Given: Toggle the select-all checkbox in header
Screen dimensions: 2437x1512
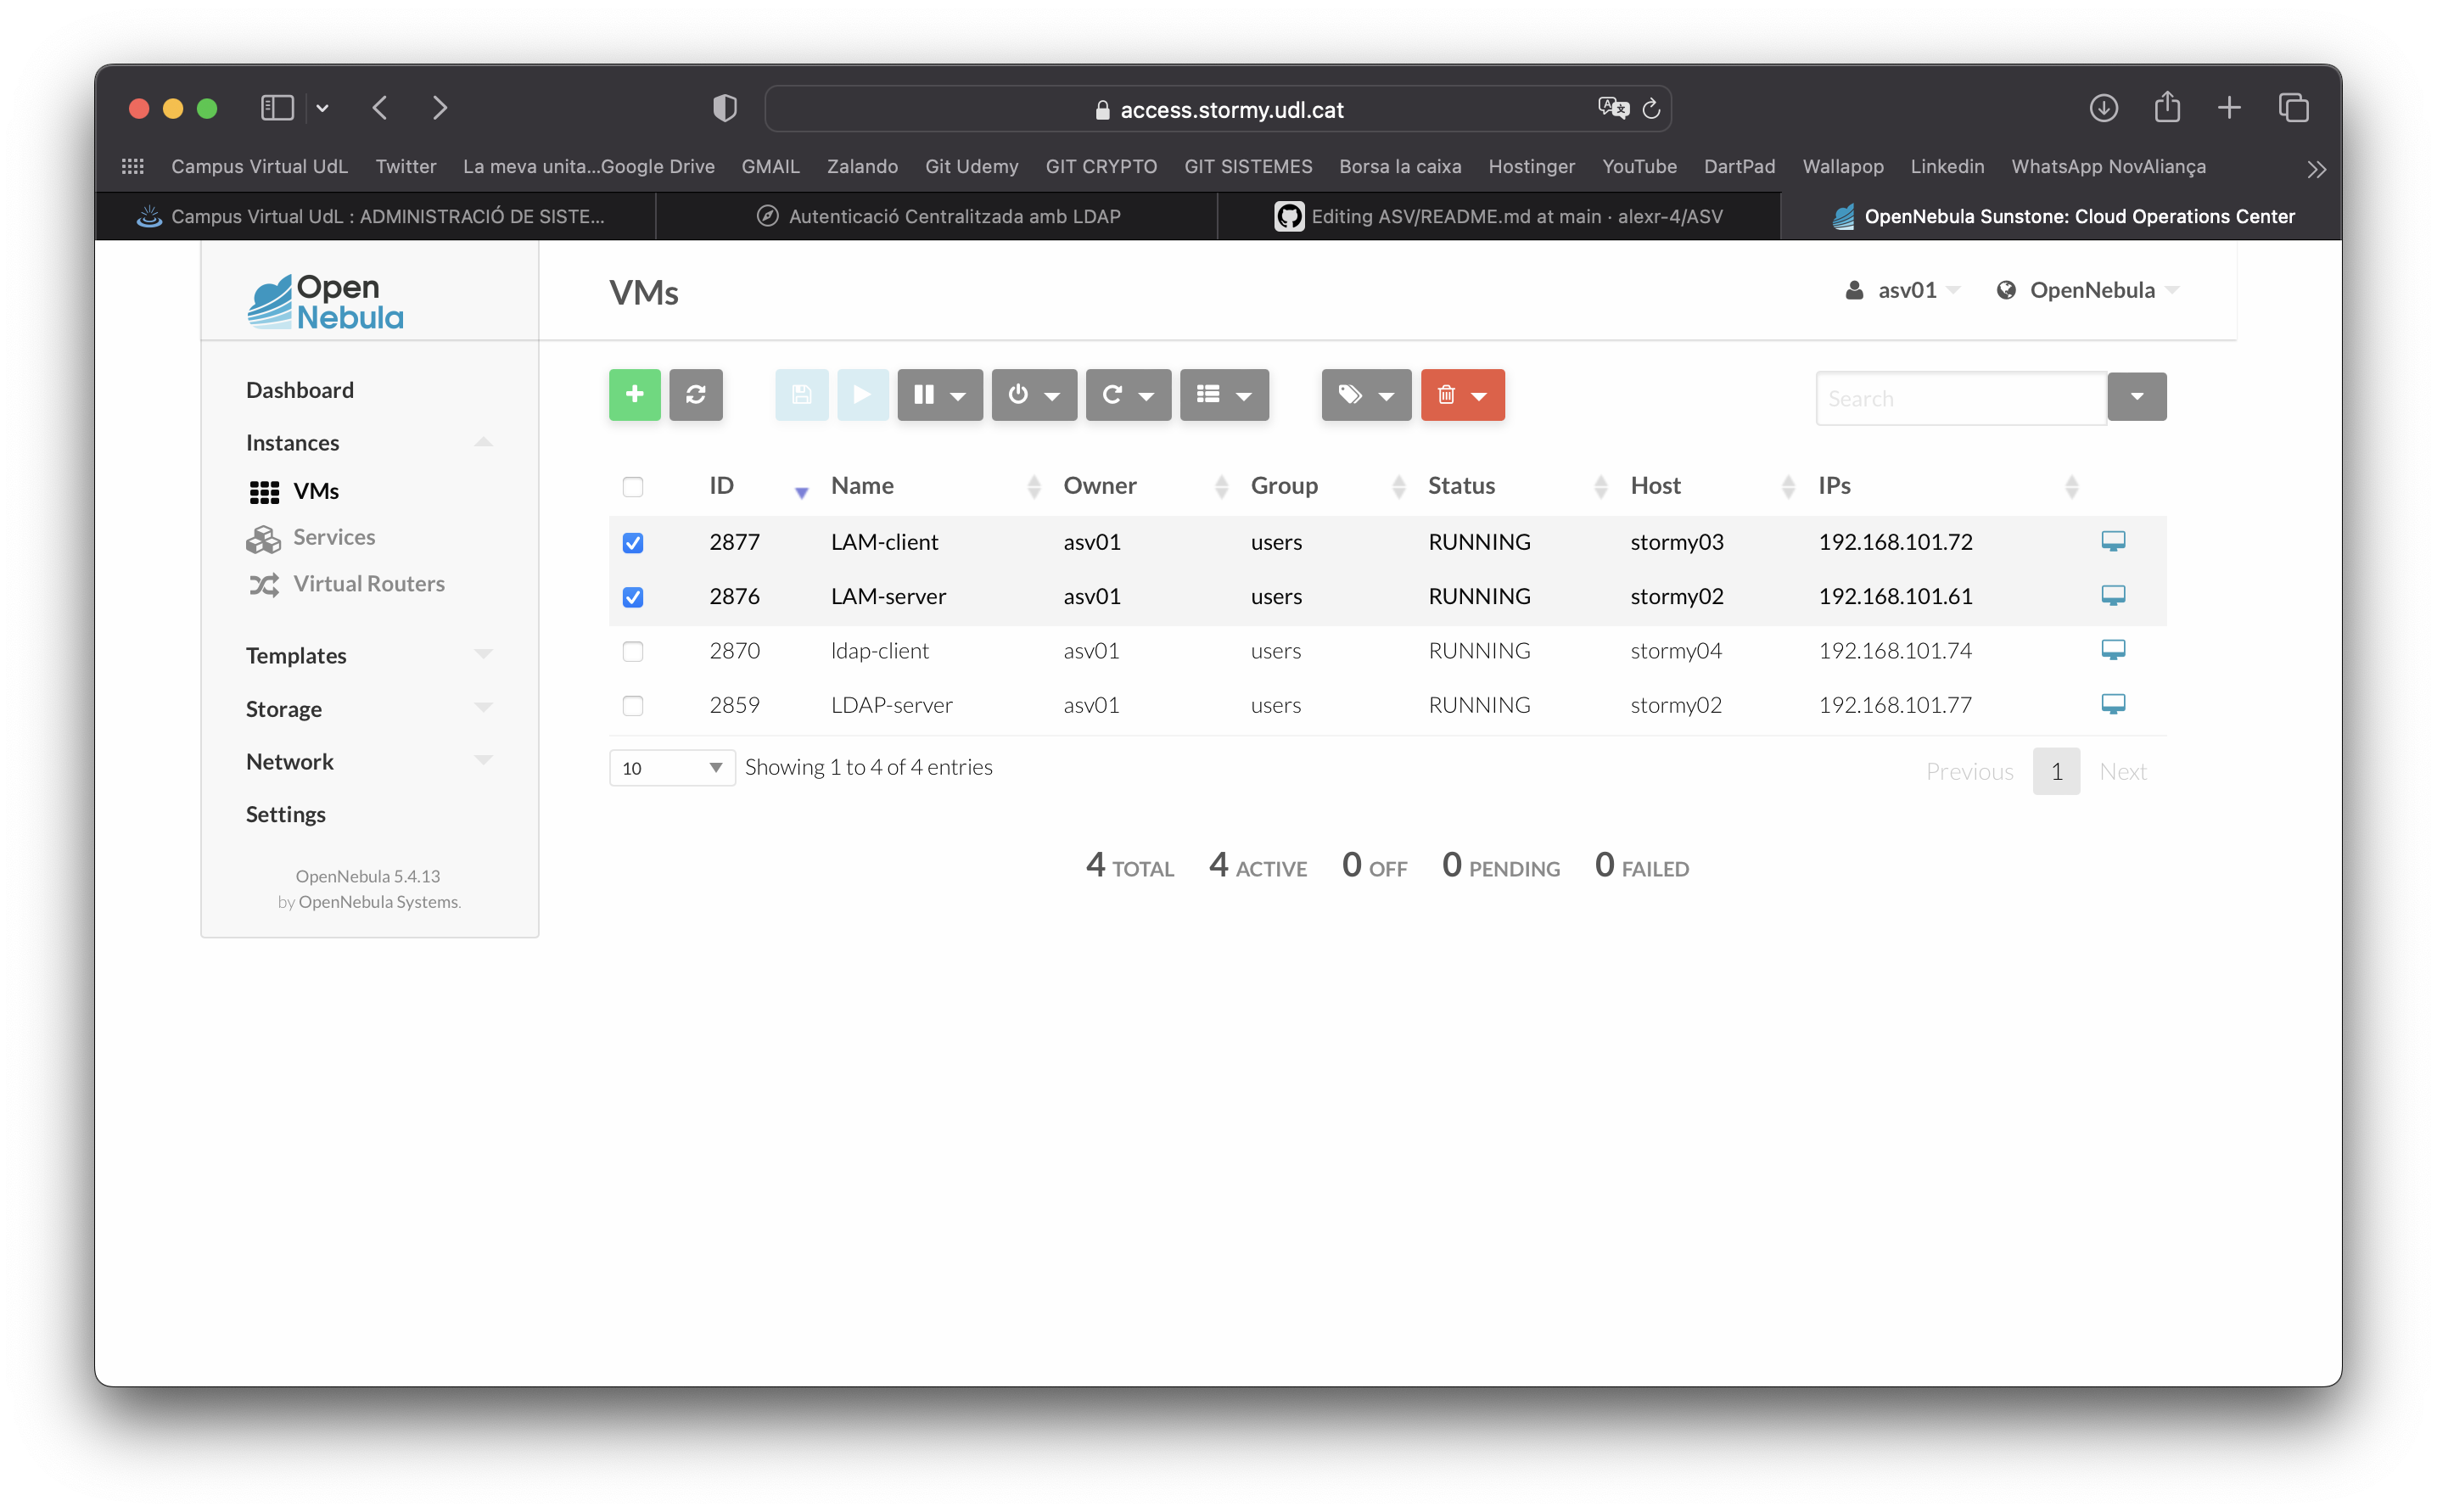Looking at the screenshot, I should click(x=632, y=487).
